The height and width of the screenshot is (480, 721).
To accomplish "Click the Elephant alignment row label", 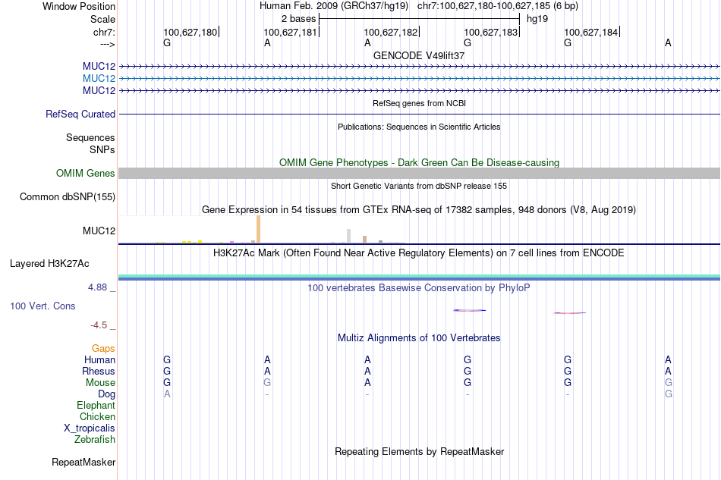I will point(96,405).
